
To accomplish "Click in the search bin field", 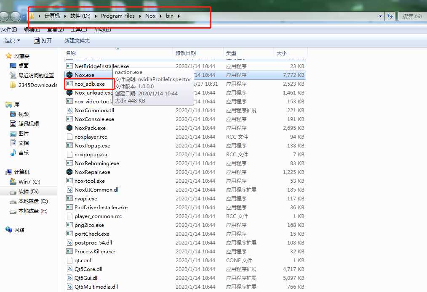I will 412,16.
